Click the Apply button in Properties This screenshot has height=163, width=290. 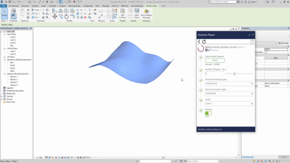click(284, 157)
